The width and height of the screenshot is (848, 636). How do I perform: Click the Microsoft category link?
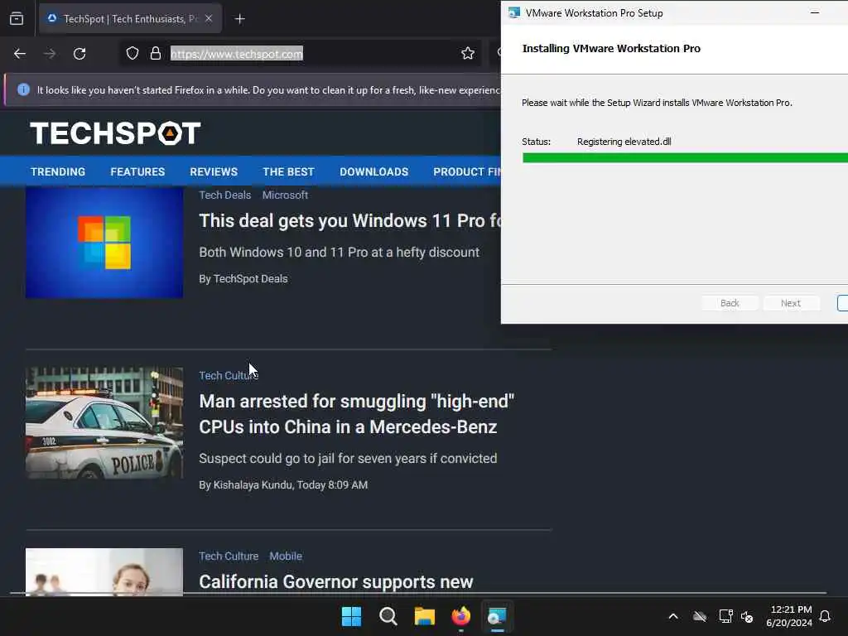coord(285,195)
